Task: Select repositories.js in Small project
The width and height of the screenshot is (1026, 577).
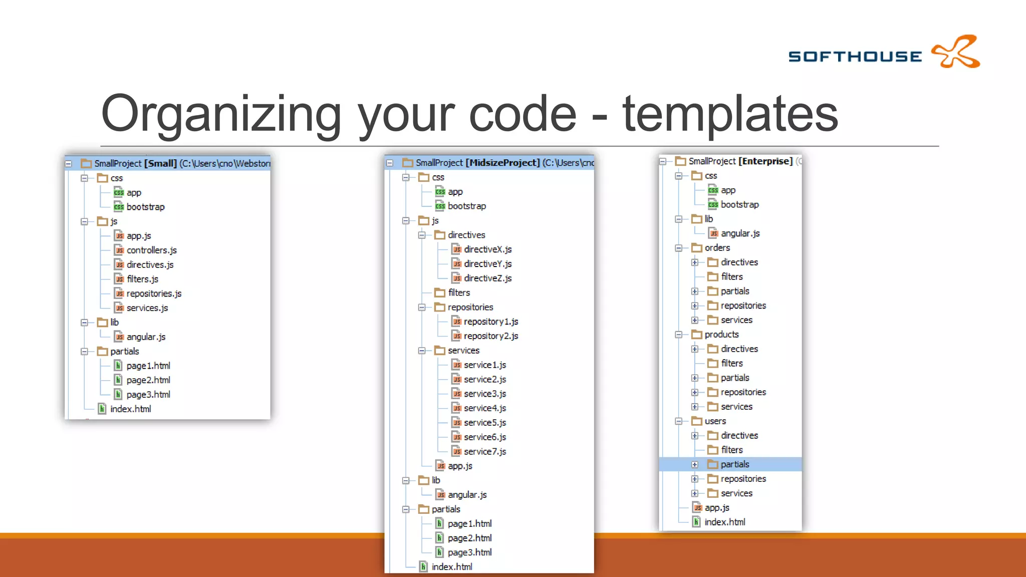Action: point(154,294)
